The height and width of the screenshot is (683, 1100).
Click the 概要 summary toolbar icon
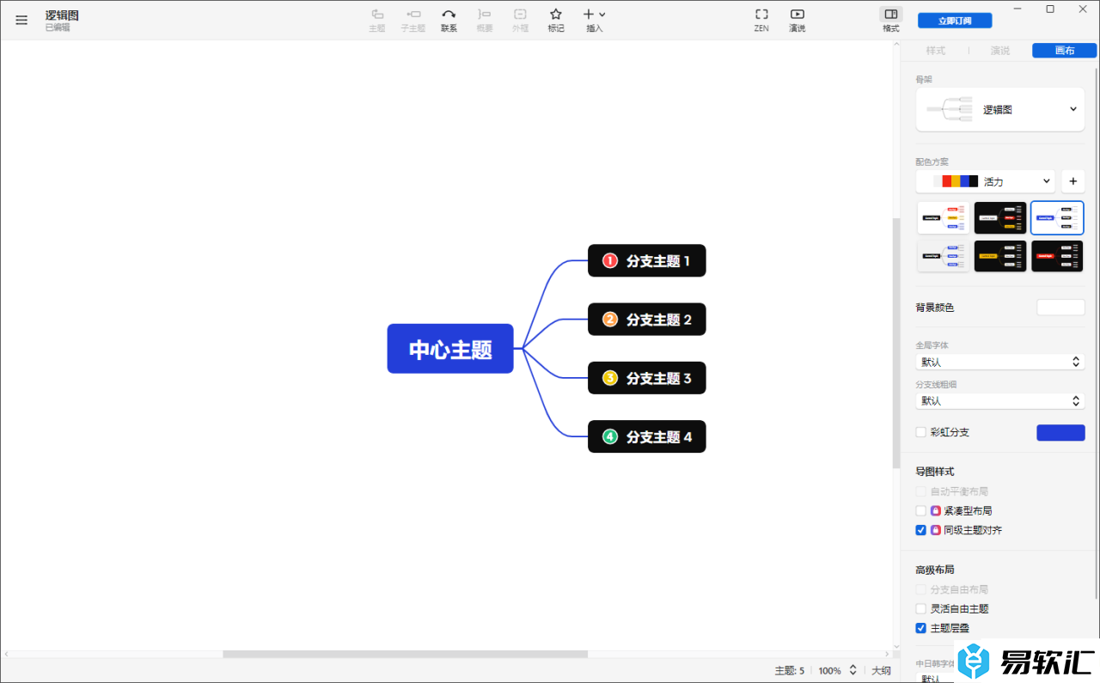[x=485, y=20]
